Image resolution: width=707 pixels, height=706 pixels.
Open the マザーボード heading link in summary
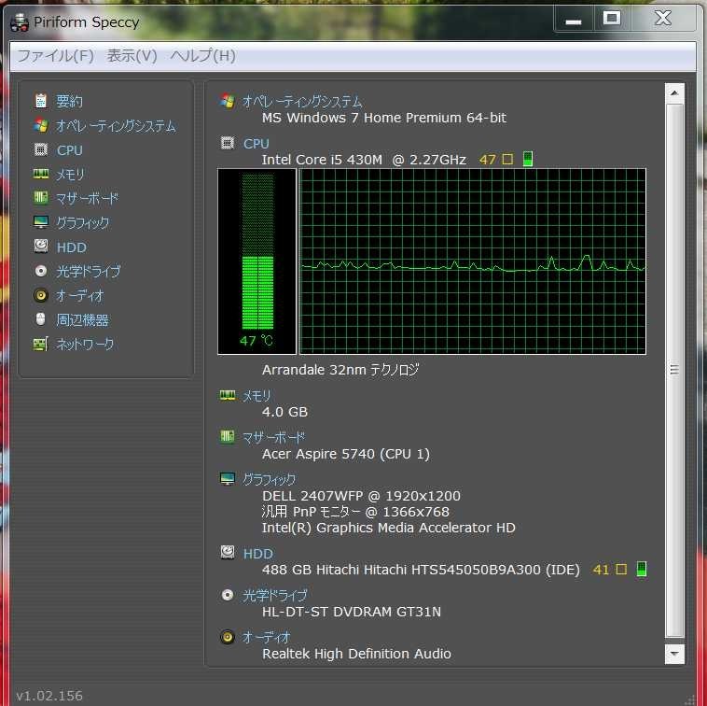(x=273, y=437)
